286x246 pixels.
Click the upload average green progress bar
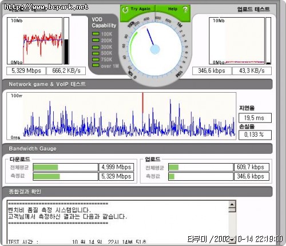pos(201,167)
